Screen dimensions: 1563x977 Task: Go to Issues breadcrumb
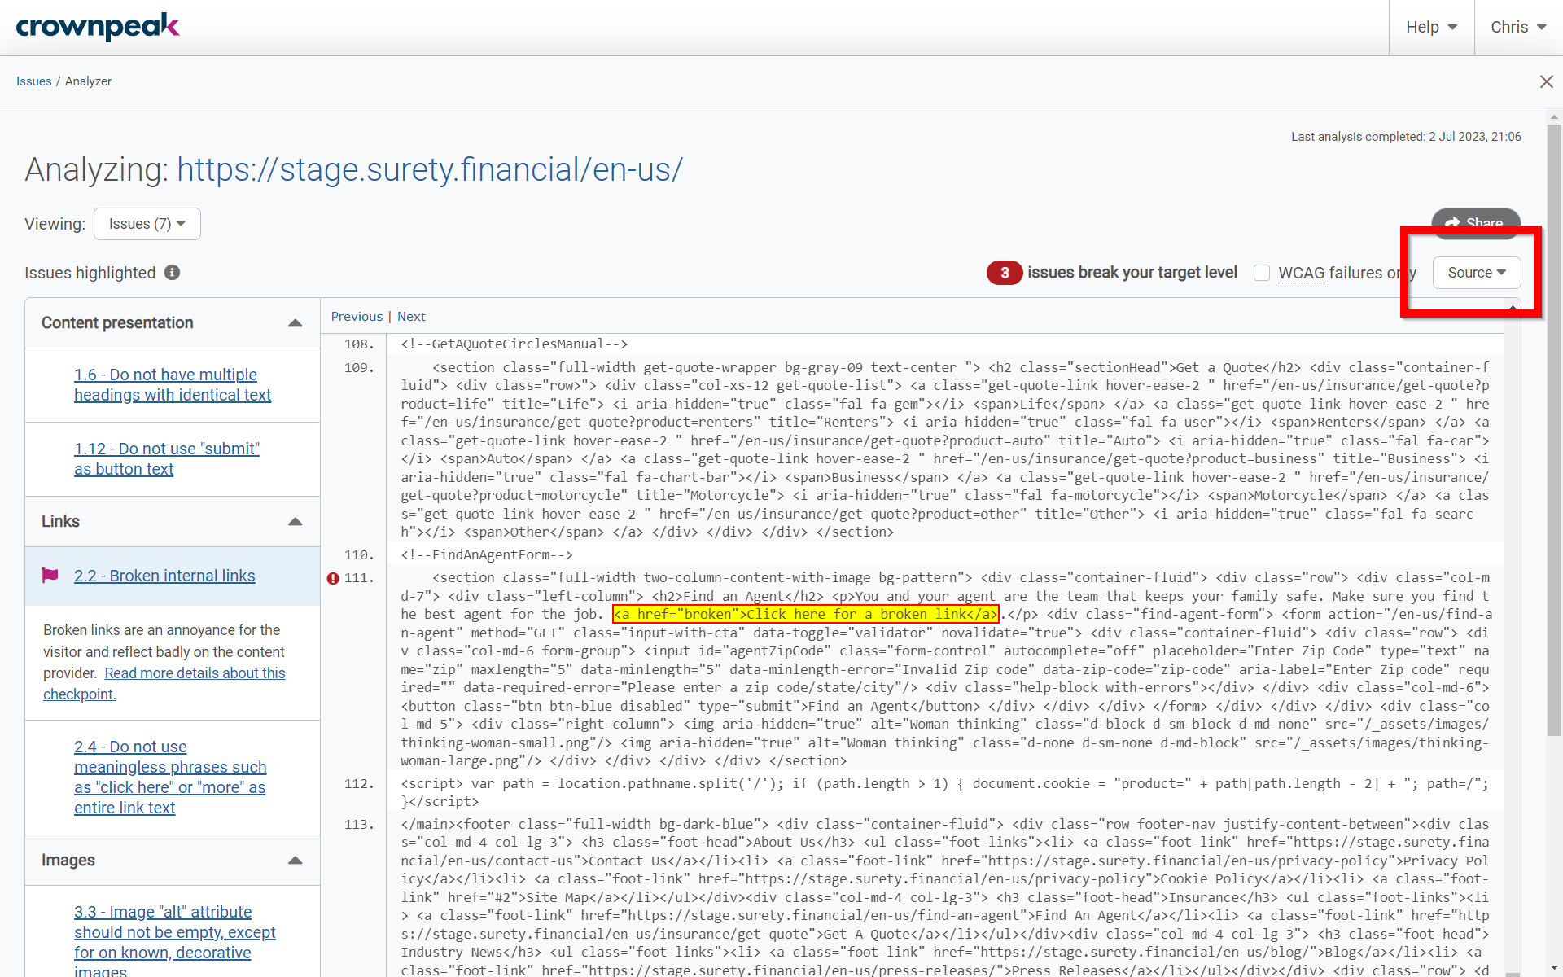coord(33,81)
